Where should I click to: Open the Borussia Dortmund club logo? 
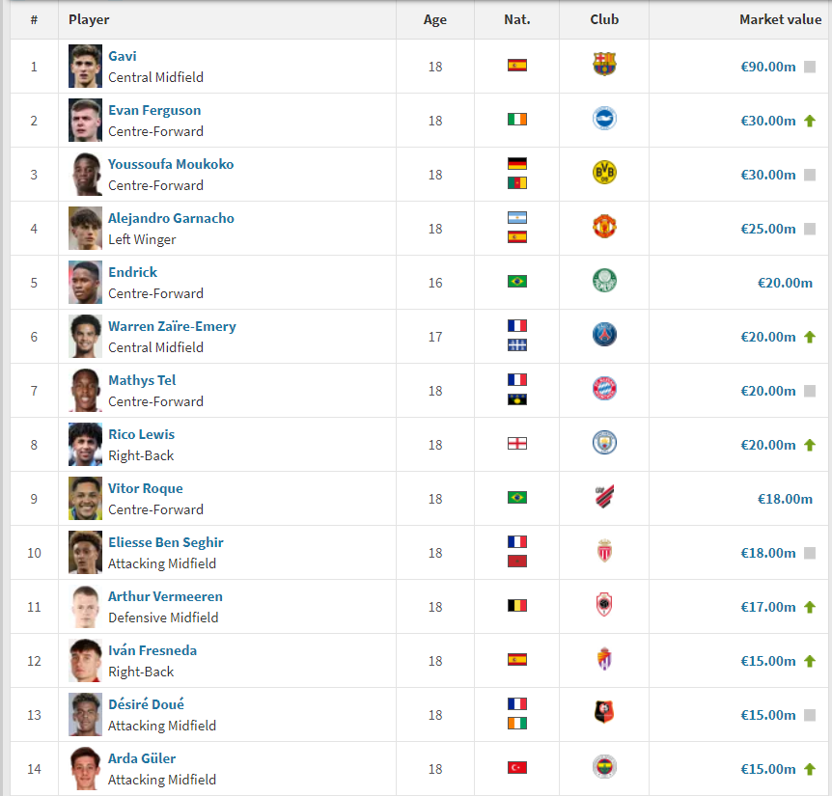tap(604, 173)
